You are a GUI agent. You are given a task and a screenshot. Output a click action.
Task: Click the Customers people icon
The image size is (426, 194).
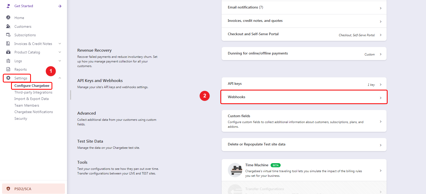(8, 26)
